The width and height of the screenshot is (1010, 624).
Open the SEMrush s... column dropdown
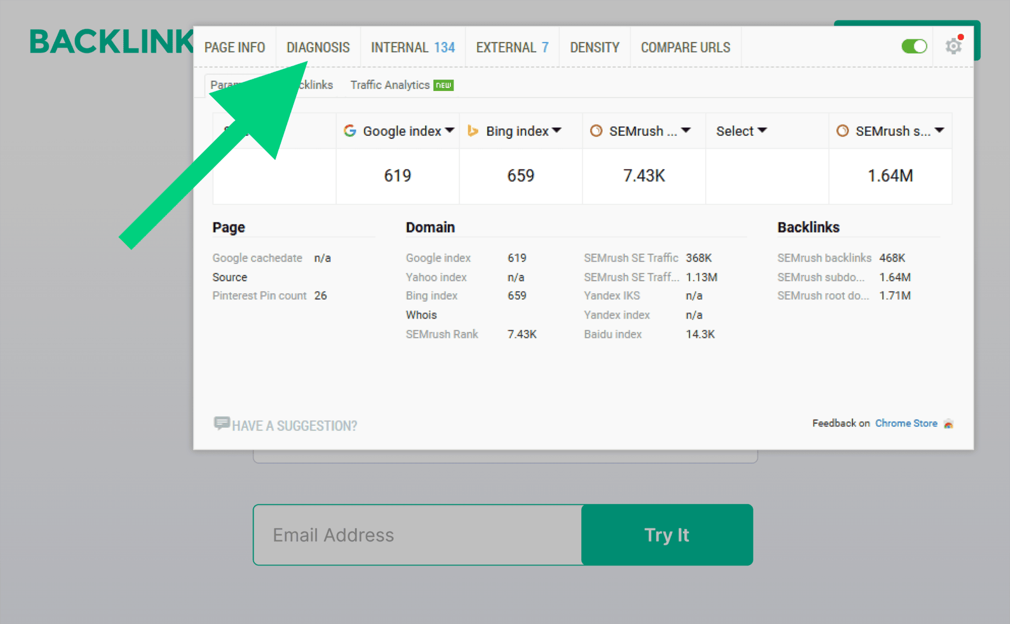pos(940,130)
